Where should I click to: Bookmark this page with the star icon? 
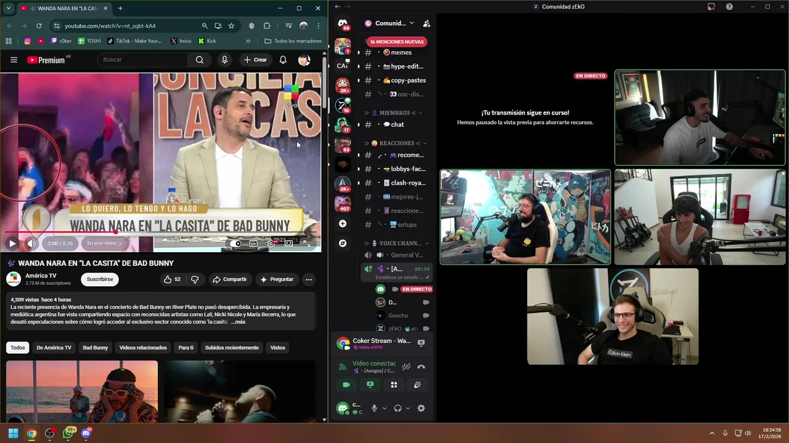231,26
